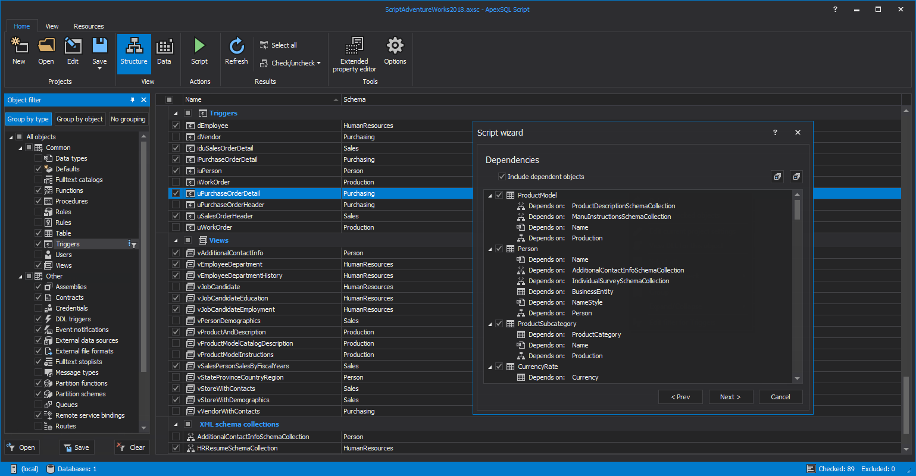This screenshot has width=916, height=476.
Task: Select No grouping tab
Action: click(128, 119)
